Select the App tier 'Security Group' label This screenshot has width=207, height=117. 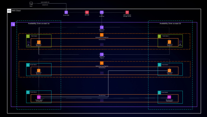click(102, 68)
